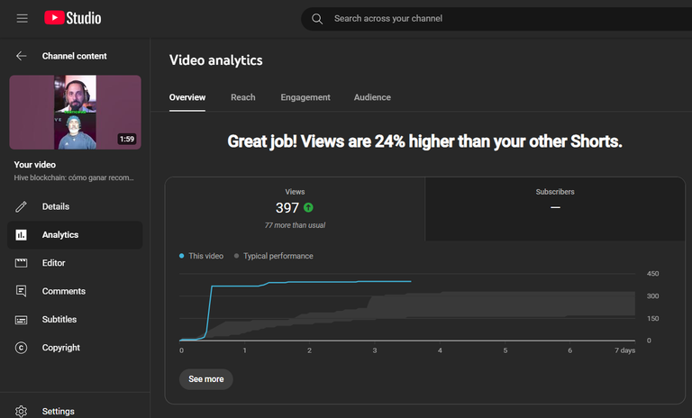Click the Comments speech bubble icon
The image size is (692, 418).
(x=22, y=291)
